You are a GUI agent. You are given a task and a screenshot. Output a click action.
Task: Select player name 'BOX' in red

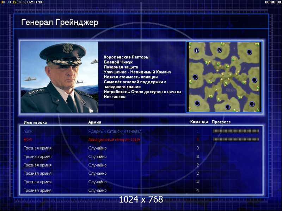coord(28,140)
